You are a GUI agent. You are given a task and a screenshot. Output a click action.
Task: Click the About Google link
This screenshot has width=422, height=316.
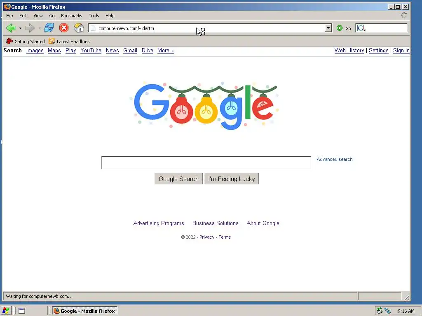click(x=263, y=223)
